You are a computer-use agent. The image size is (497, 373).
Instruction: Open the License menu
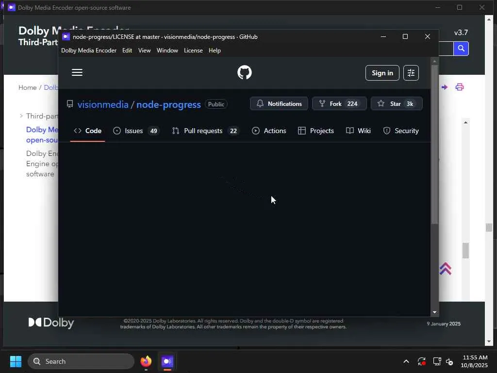pos(193,51)
